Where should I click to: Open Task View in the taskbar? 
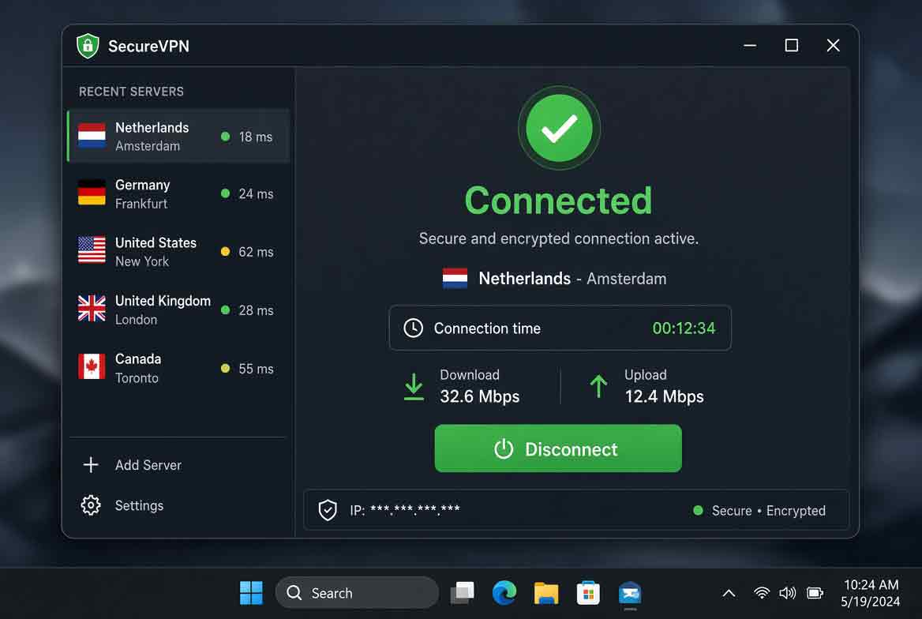(x=462, y=592)
